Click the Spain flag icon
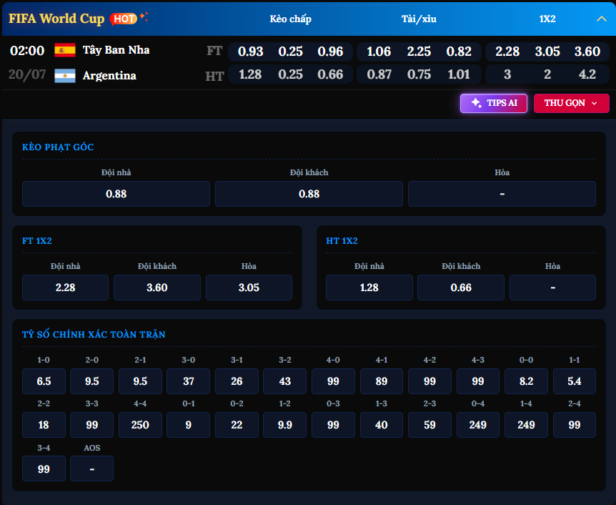 coord(65,50)
